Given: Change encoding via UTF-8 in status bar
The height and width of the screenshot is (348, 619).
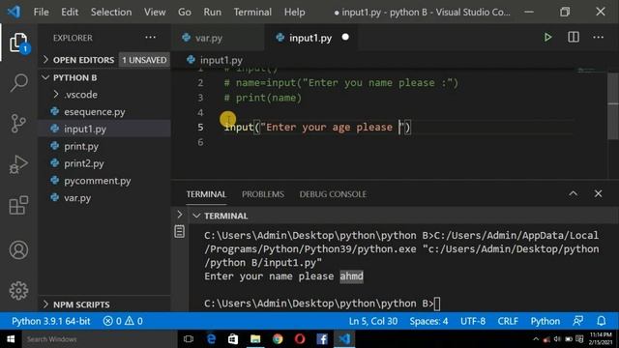Looking at the screenshot, I should (473, 321).
